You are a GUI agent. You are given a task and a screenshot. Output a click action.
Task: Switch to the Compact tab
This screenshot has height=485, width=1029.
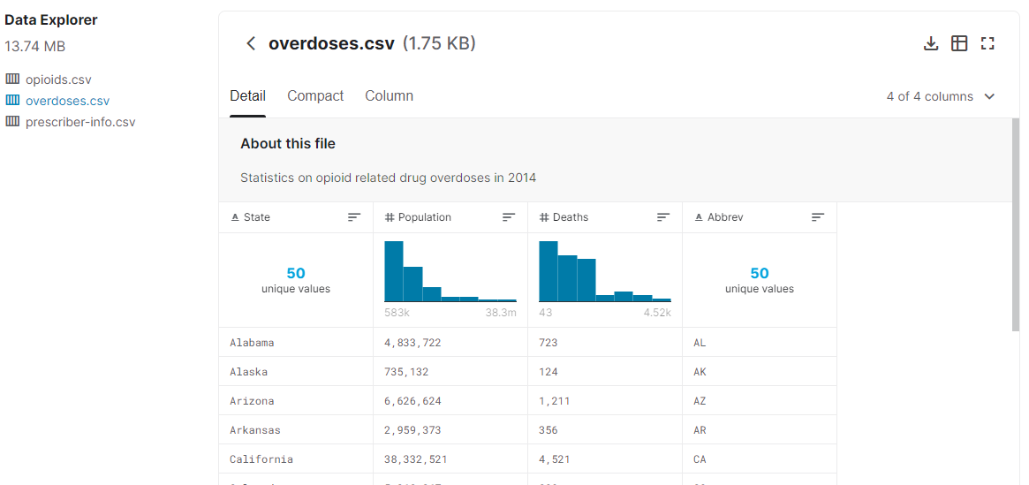[x=315, y=95]
